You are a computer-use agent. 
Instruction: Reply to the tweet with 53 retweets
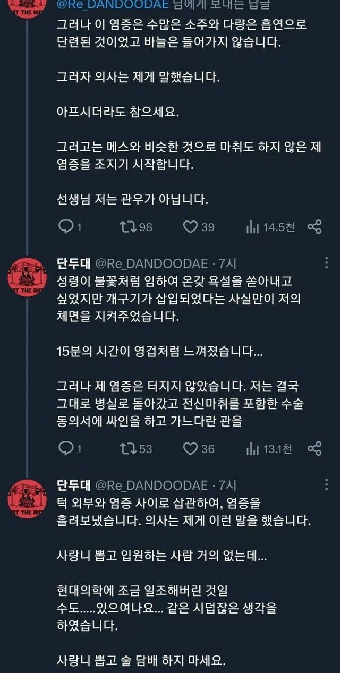(65, 448)
